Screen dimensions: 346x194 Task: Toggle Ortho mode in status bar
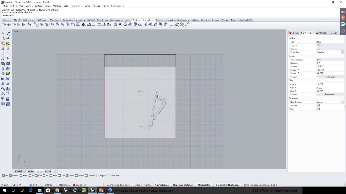(137, 185)
